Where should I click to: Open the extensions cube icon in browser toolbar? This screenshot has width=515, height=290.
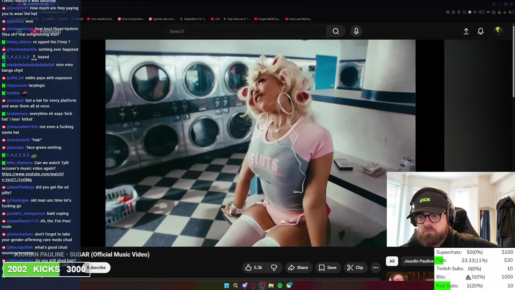tap(494, 12)
